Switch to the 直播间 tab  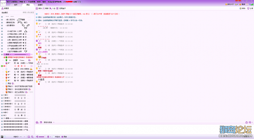coord(40,5)
